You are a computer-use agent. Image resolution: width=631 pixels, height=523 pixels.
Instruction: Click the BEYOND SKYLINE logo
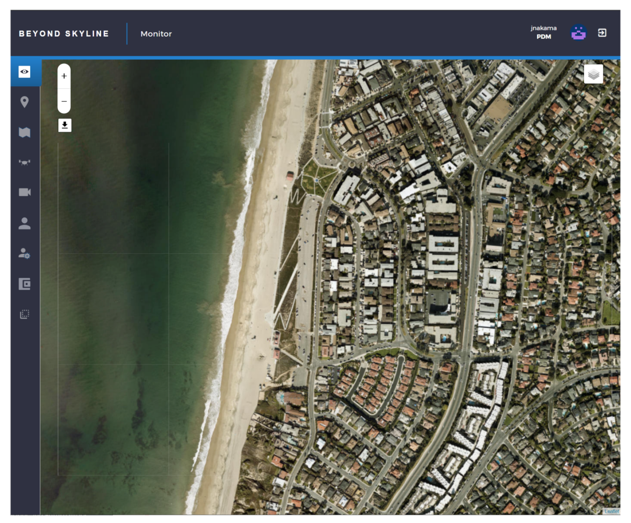pyautogui.click(x=64, y=34)
